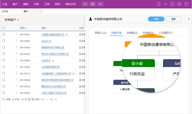Check the box for KH-0002
Image resolution: width=192 pixels, height=114 pixels.
[4, 41]
